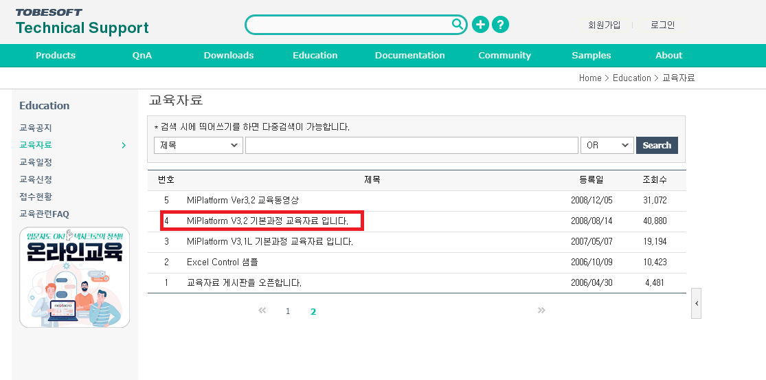Click the Education sidebar heading
Screen dimensions: 766x380
45,106
